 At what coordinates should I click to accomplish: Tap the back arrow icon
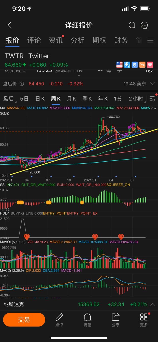click(x=10, y=25)
